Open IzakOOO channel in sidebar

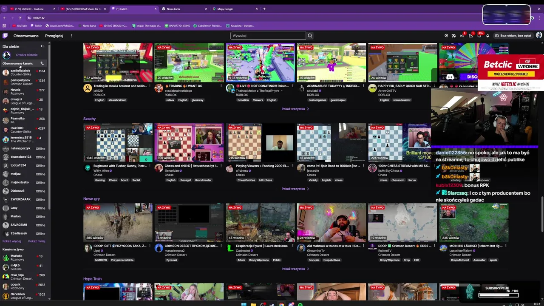click(25, 130)
